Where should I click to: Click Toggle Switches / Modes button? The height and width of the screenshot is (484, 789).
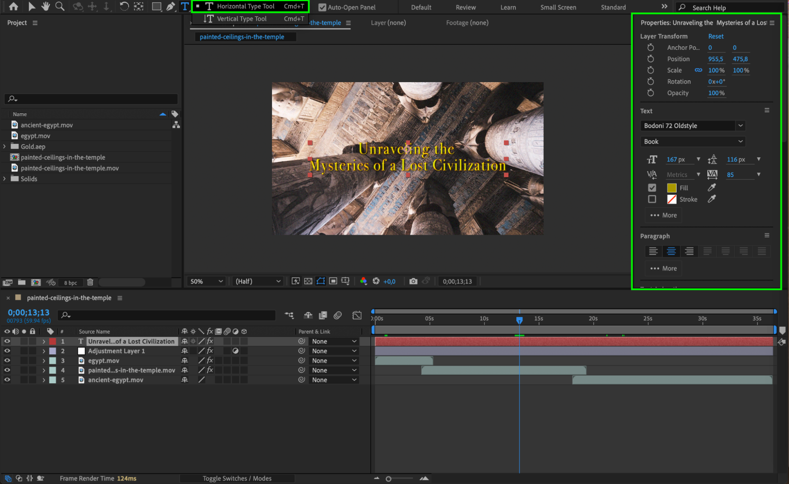tap(237, 478)
